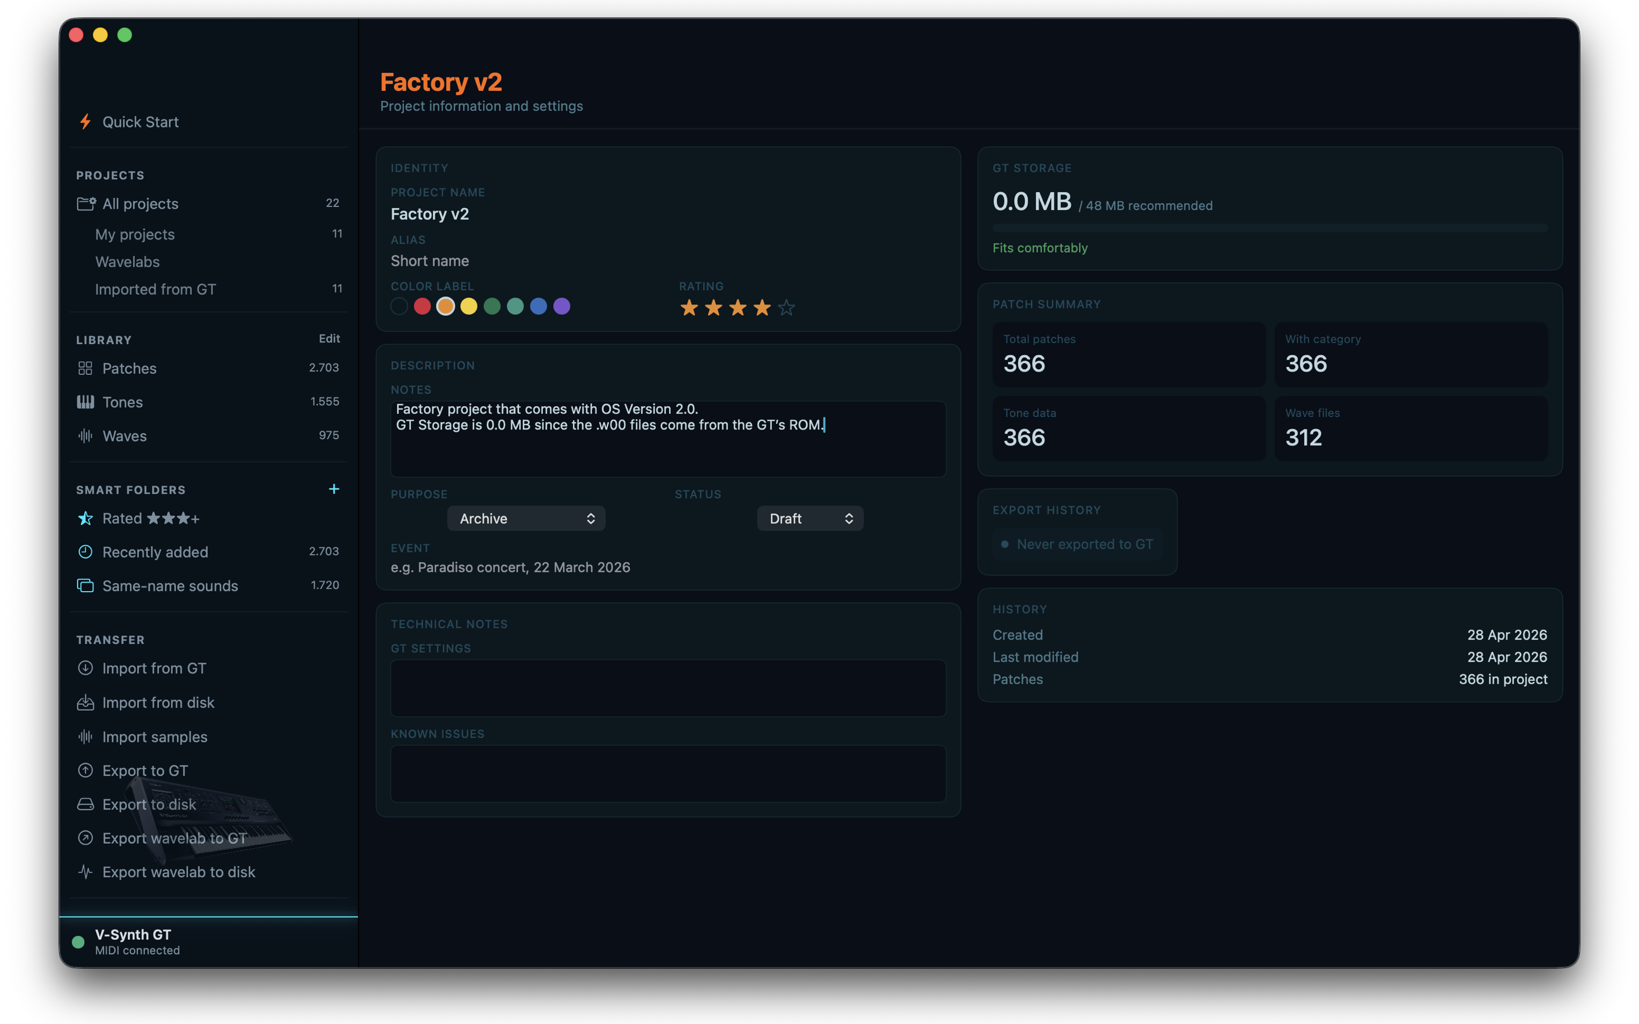Image resolution: width=1639 pixels, height=1024 pixels.
Task: Set rating to one star
Action: pyautogui.click(x=690, y=308)
